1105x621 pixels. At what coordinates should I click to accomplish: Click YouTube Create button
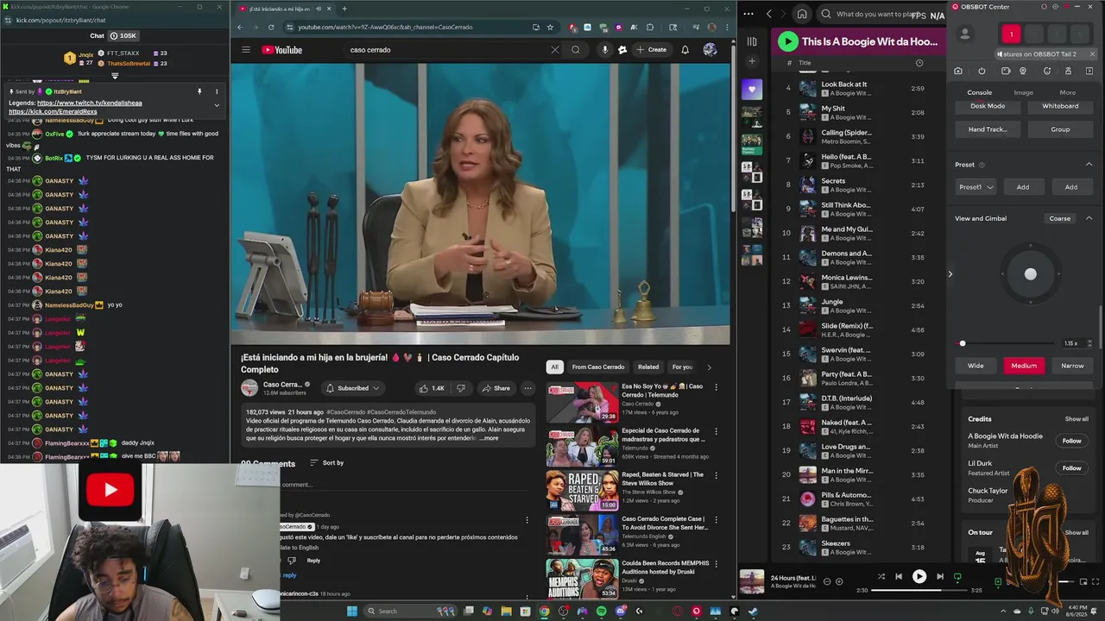tap(652, 50)
